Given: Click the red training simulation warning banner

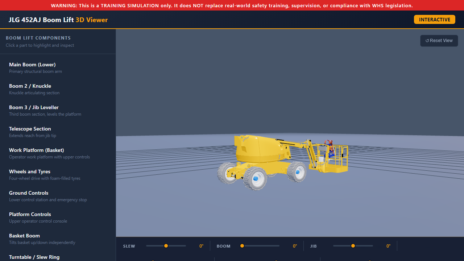Looking at the screenshot, I should click(x=232, y=5).
